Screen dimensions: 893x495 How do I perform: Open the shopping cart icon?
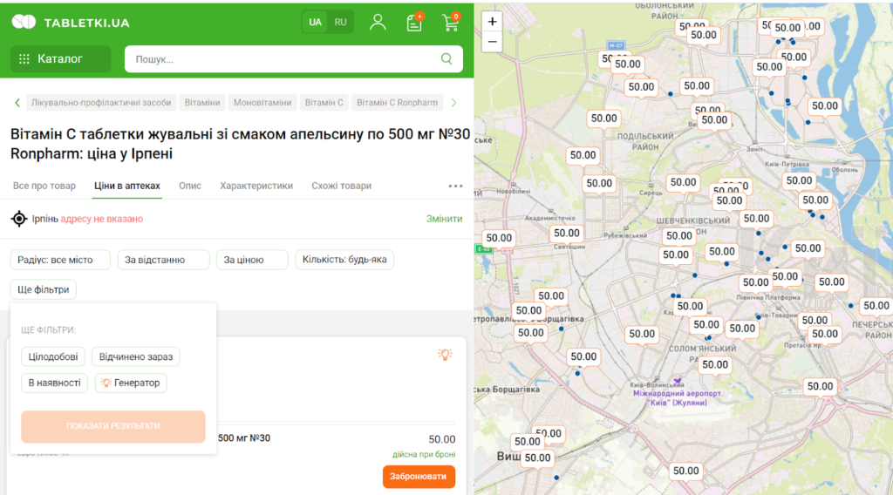click(x=451, y=23)
